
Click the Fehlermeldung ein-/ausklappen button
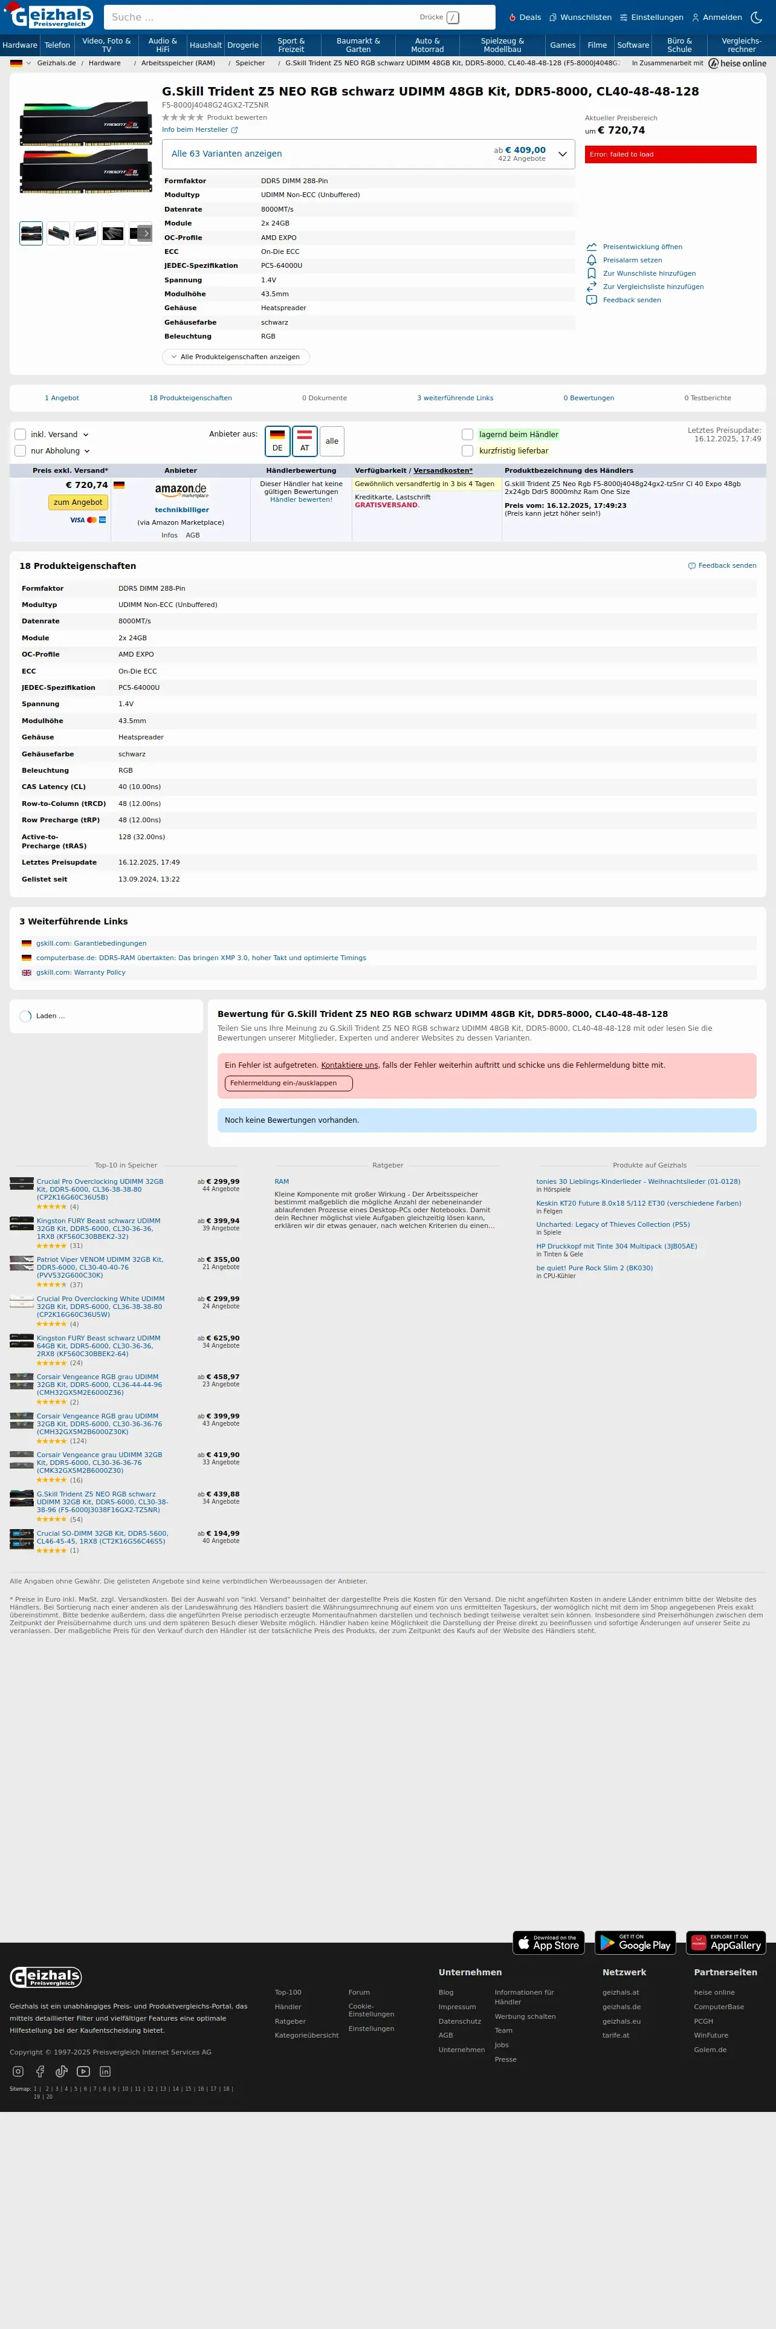(288, 1083)
